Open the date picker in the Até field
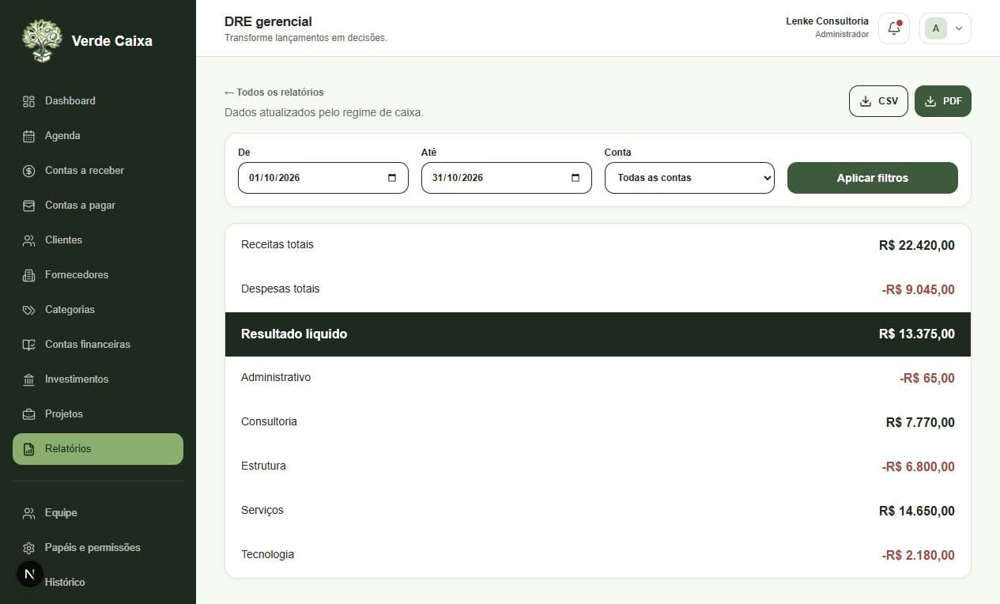This screenshot has height=604, width=1000. click(575, 178)
